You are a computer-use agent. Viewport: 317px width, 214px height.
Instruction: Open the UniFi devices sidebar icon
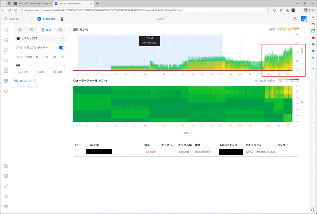[x=6, y=50]
